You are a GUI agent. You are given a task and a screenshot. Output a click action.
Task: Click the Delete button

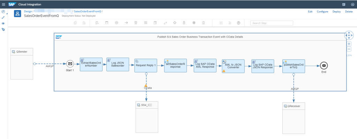(x=349, y=11)
